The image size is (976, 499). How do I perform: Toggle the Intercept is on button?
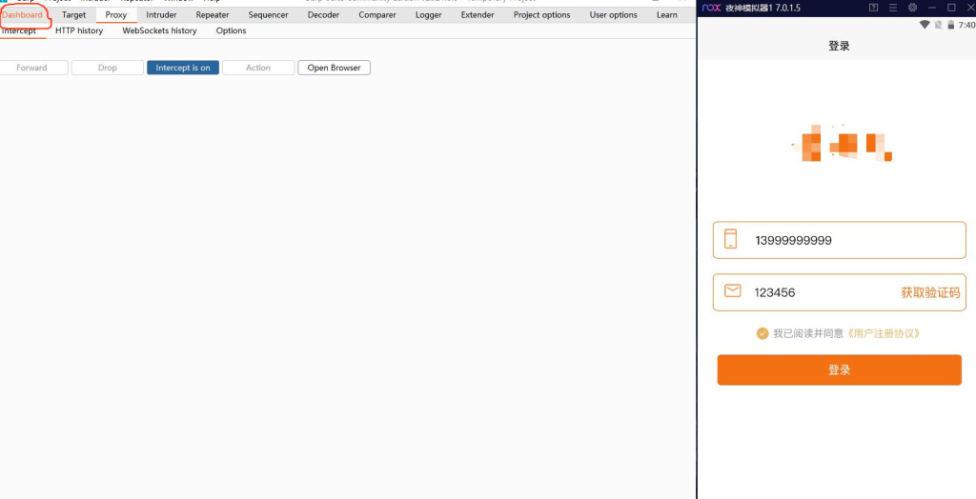coord(183,68)
